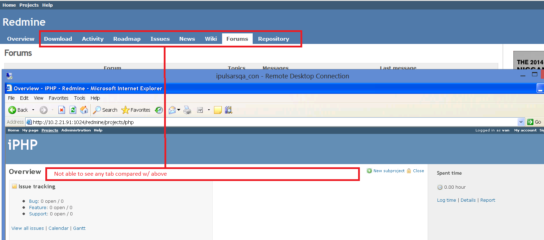This screenshot has height=240, width=544.
Task: Open My page link in iPHP site
Action: [x=30, y=130]
